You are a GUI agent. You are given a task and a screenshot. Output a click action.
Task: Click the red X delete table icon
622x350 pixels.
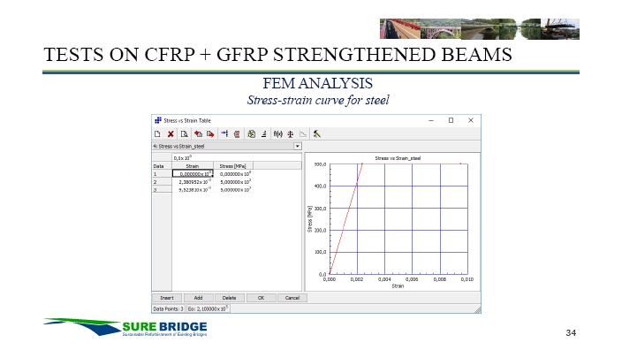click(171, 134)
